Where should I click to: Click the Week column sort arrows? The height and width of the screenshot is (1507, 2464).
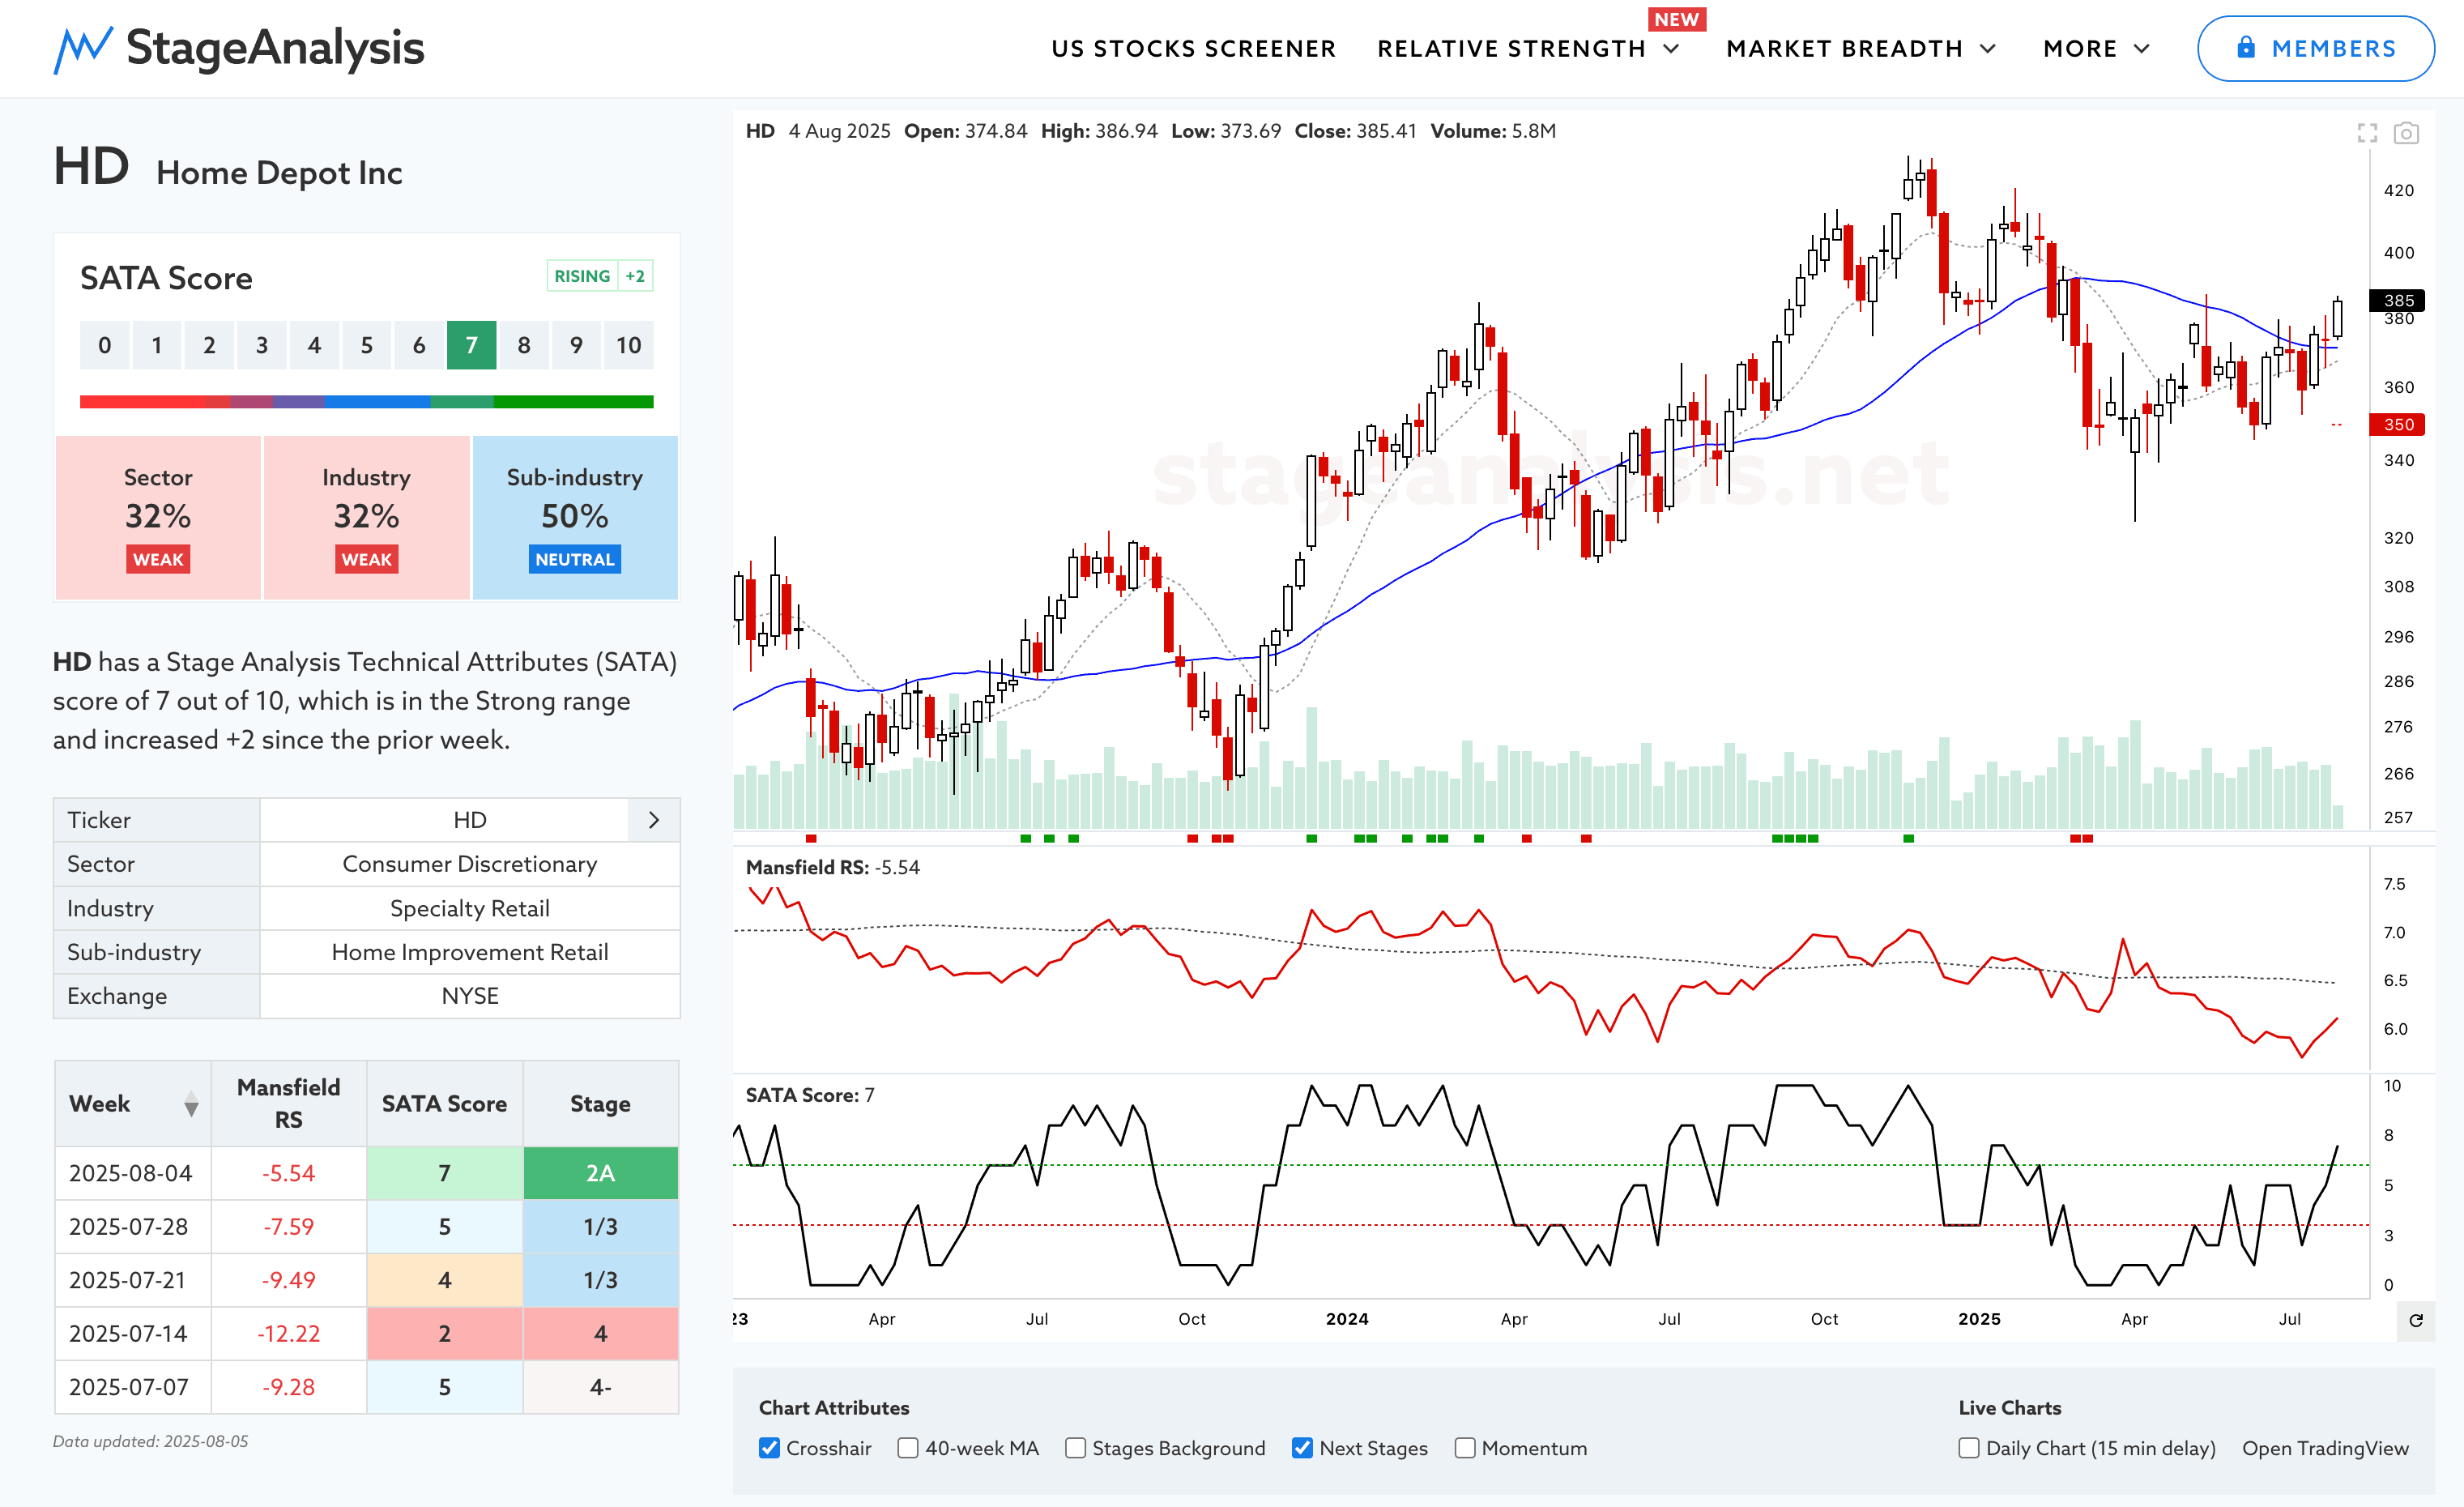coord(191,1105)
